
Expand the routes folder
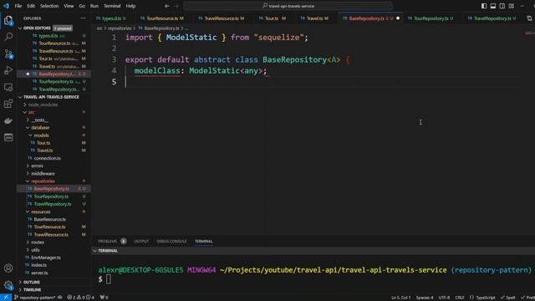point(38,242)
